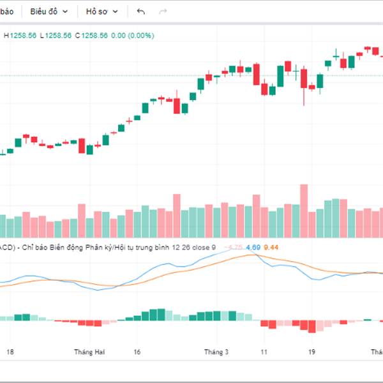Click the date label 11 on time axis
This screenshot has height=383, width=383.
point(264,352)
